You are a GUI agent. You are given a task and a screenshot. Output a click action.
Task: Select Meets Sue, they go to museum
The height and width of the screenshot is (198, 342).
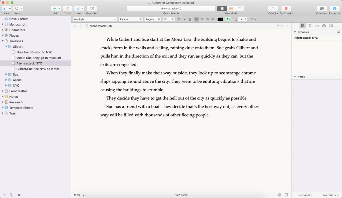click(x=39, y=58)
